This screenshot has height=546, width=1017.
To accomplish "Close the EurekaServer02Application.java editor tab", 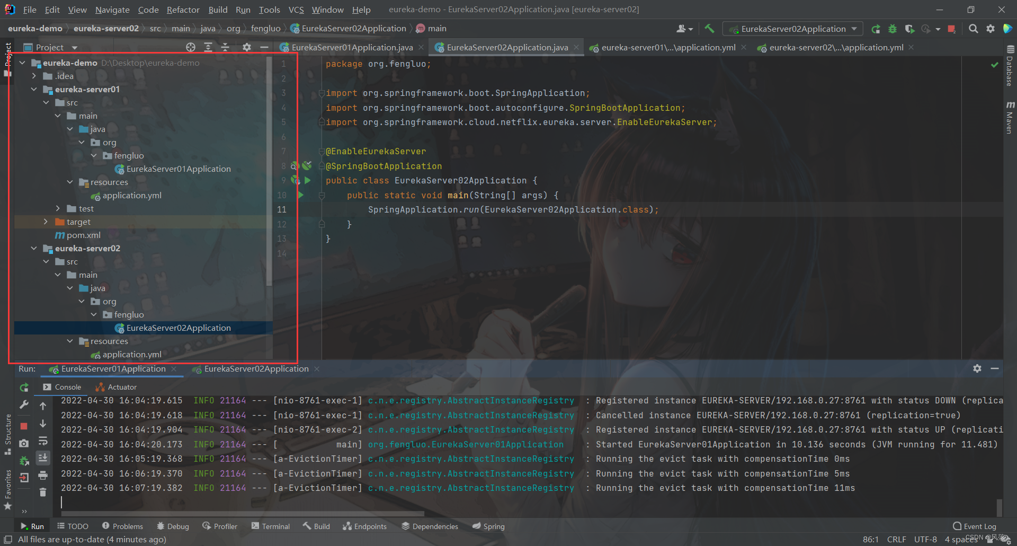I will pos(576,47).
